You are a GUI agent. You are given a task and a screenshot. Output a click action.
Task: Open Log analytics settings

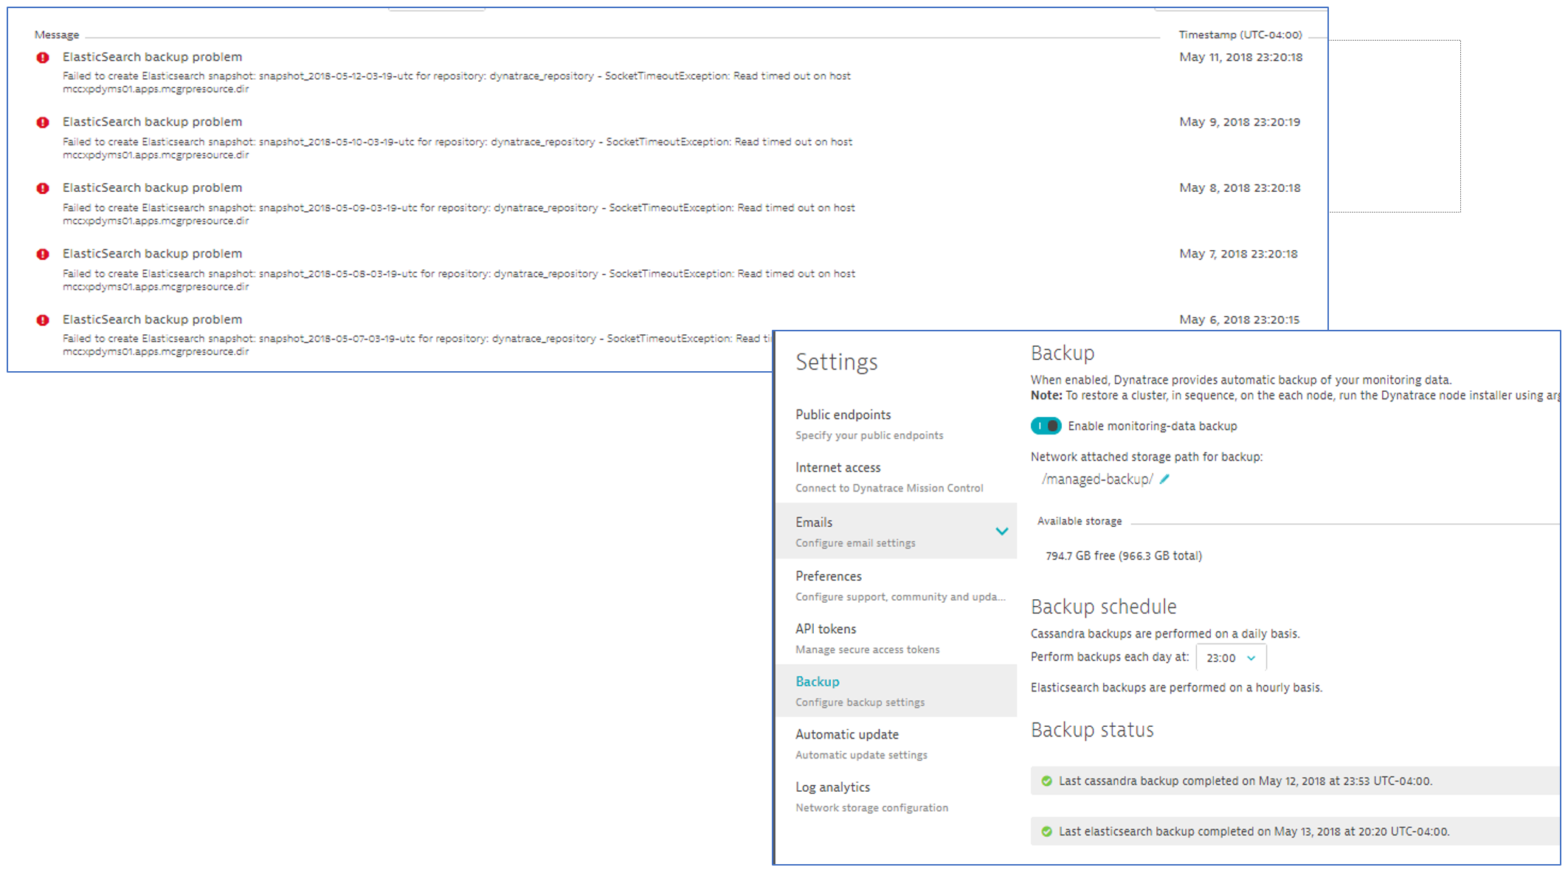832,787
